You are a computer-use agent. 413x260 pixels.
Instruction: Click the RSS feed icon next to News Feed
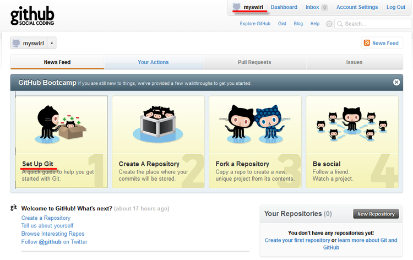tap(367, 42)
